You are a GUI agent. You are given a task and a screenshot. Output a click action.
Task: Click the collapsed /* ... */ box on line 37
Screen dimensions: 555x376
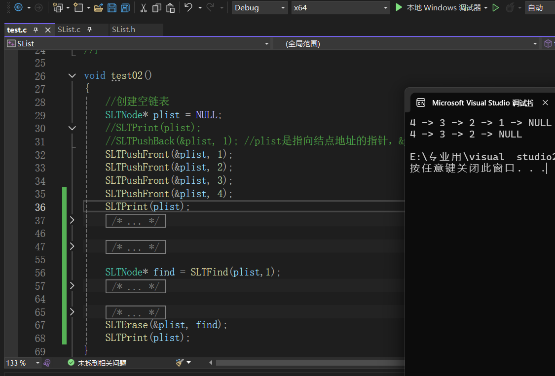point(136,221)
